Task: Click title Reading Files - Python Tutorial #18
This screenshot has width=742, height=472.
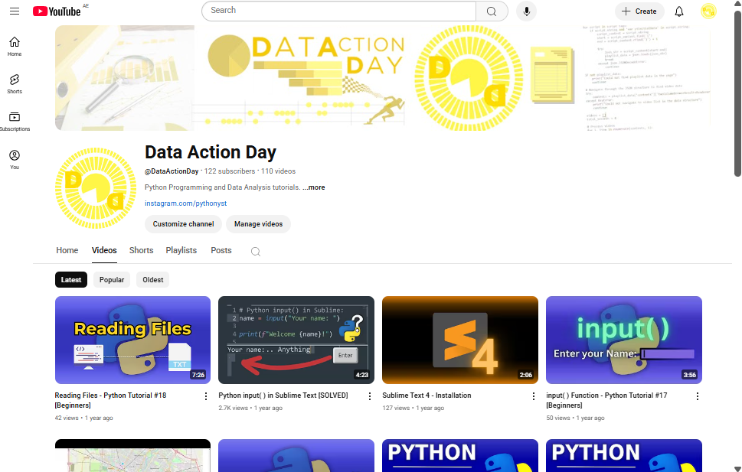Action: pos(110,400)
